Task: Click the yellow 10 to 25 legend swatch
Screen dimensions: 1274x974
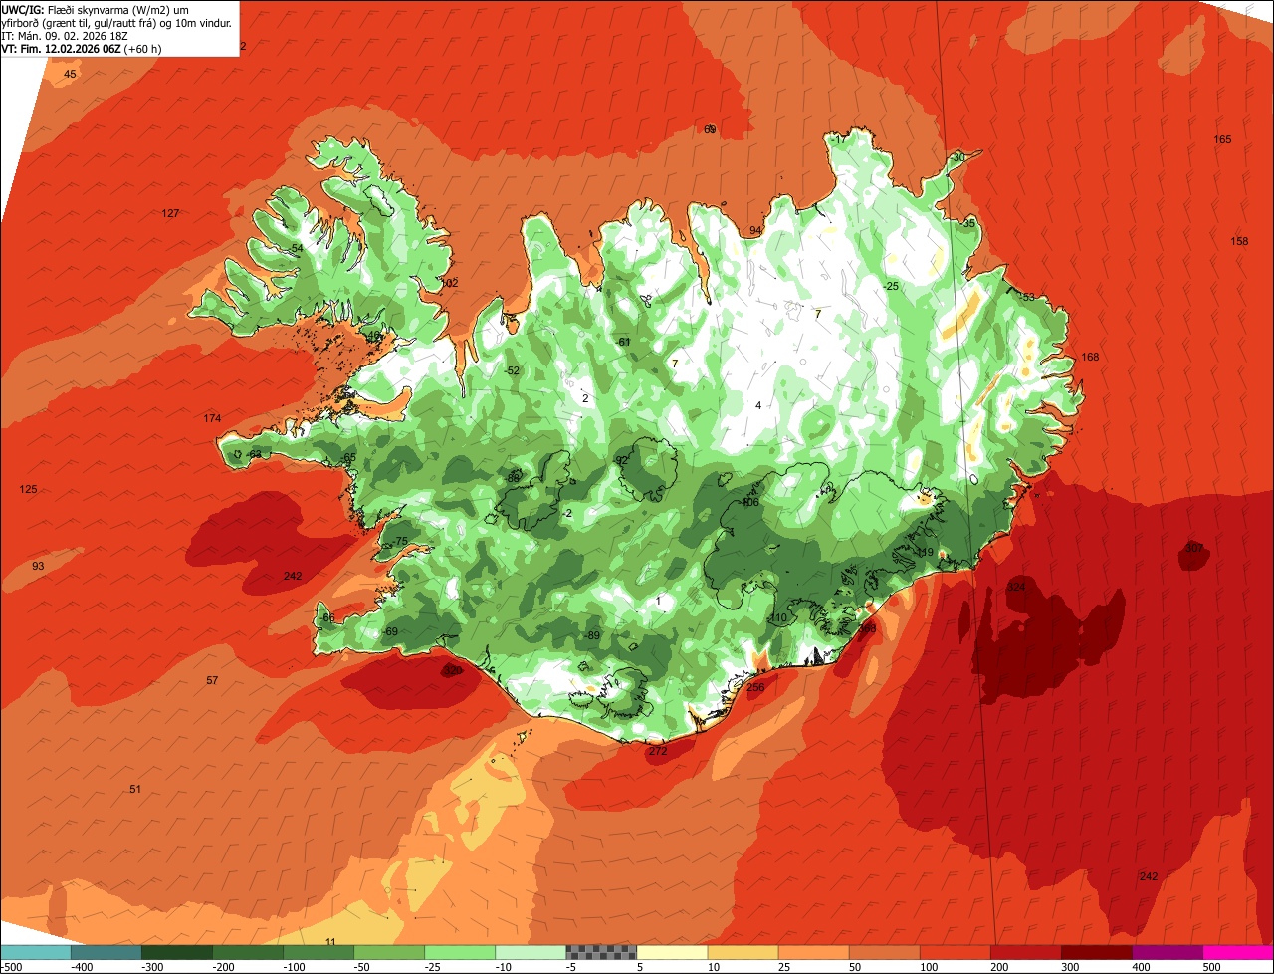Action: coord(743,952)
